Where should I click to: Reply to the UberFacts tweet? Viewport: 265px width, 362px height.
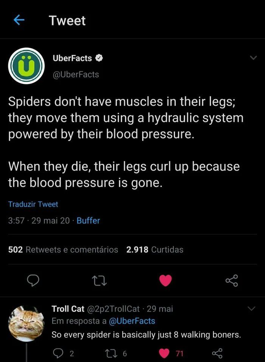34,281
